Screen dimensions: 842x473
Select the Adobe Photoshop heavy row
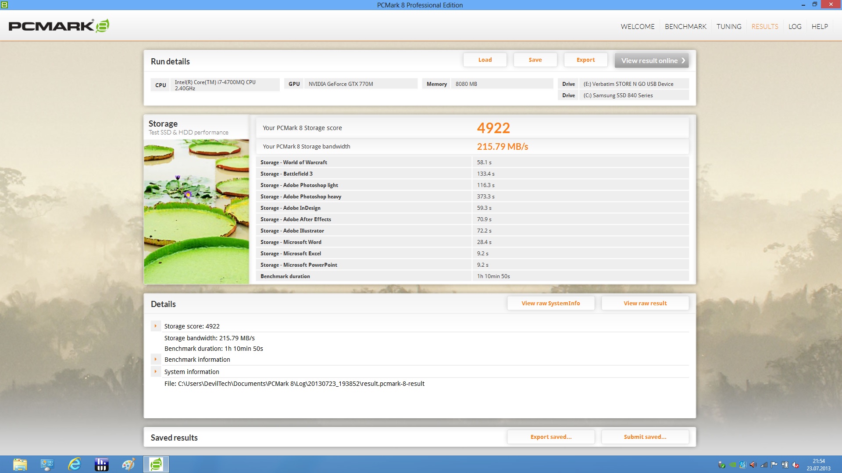(x=472, y=197)
